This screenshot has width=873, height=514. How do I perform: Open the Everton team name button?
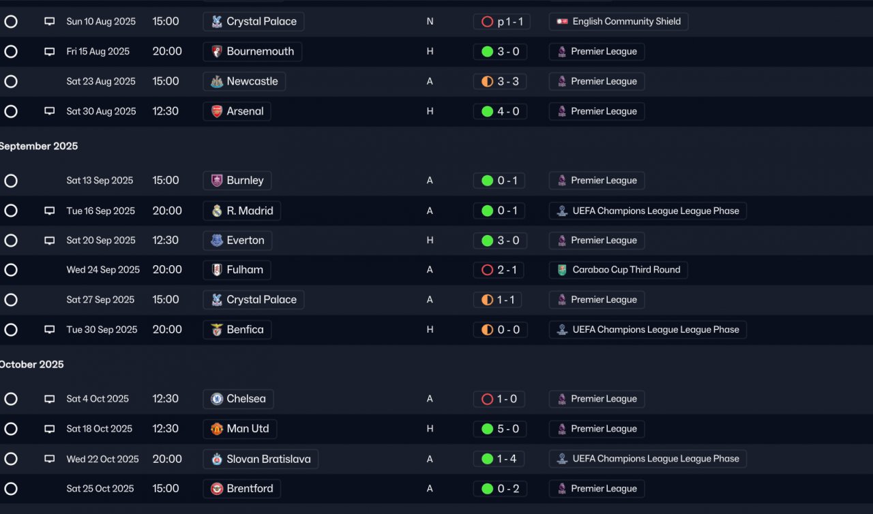click(x=237, y=241)
